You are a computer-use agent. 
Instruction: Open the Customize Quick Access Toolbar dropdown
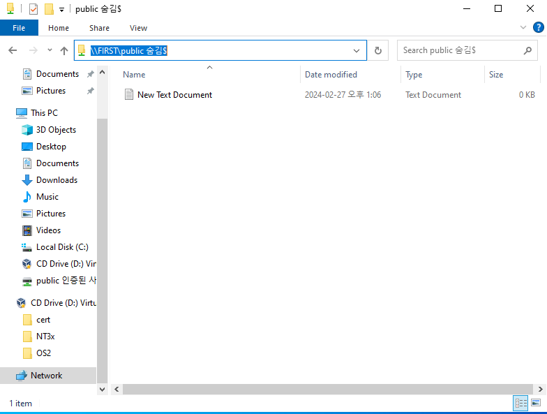tap(61, 10)
